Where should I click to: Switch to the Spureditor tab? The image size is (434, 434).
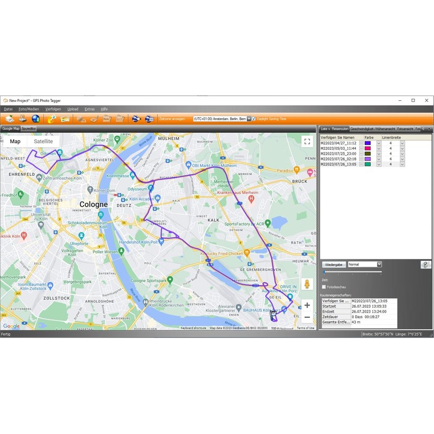point(29,129)
